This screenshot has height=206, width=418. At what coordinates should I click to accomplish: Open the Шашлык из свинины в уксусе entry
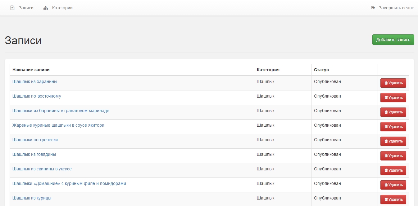pos(42,169)
